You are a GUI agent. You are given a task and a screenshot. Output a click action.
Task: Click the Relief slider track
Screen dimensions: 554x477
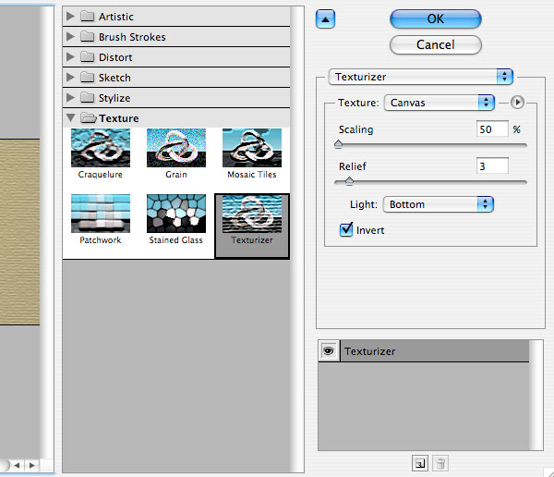pyautogui.click(x=430, y=182)
